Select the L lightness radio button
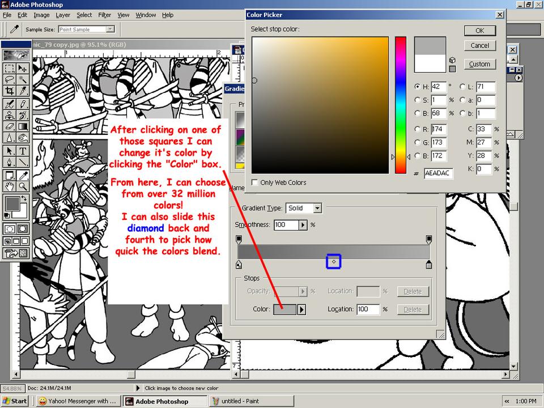544x408 pixels. click(x=462, y=87)
